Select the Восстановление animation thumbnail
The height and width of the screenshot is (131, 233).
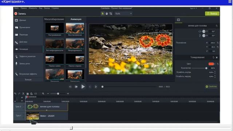pyautogui.click(x=75, y=28)
